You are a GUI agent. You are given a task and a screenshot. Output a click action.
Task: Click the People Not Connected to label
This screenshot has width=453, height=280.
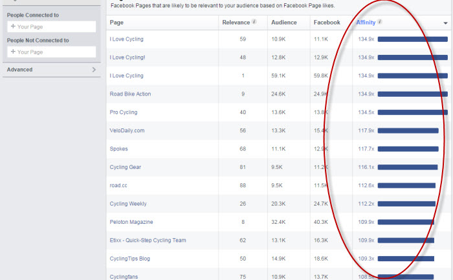pyautogui.click(x=38, y=41)
